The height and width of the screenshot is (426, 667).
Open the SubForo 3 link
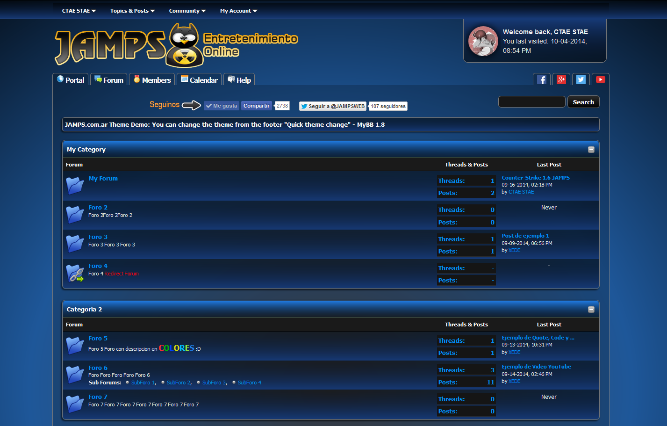coord(214,383)
